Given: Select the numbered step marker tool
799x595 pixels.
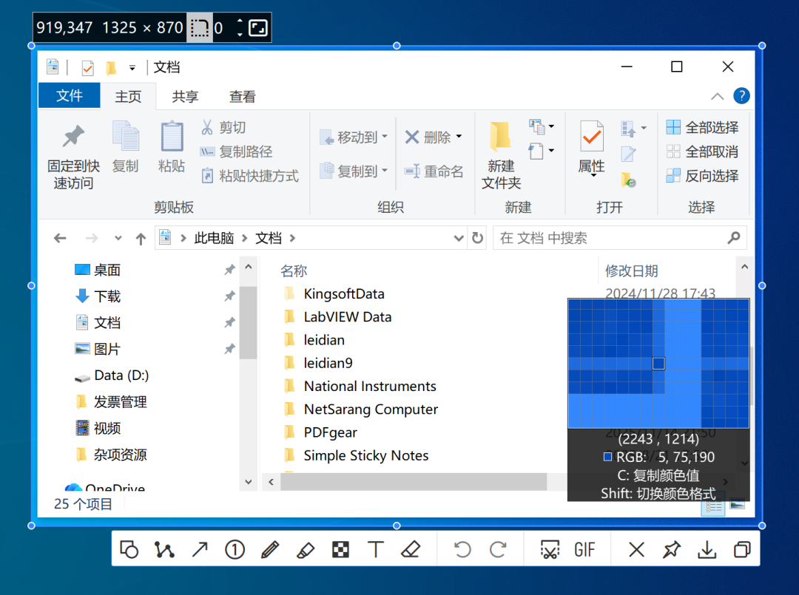Looking at the screenshot, I should coord(235,549).
